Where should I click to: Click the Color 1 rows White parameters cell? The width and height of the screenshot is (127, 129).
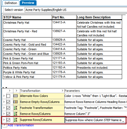tap(96, 96)
